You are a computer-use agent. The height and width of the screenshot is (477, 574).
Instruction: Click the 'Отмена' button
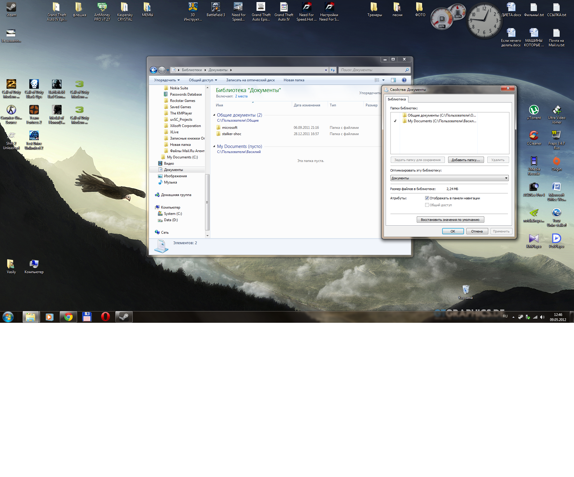point(477,231)
